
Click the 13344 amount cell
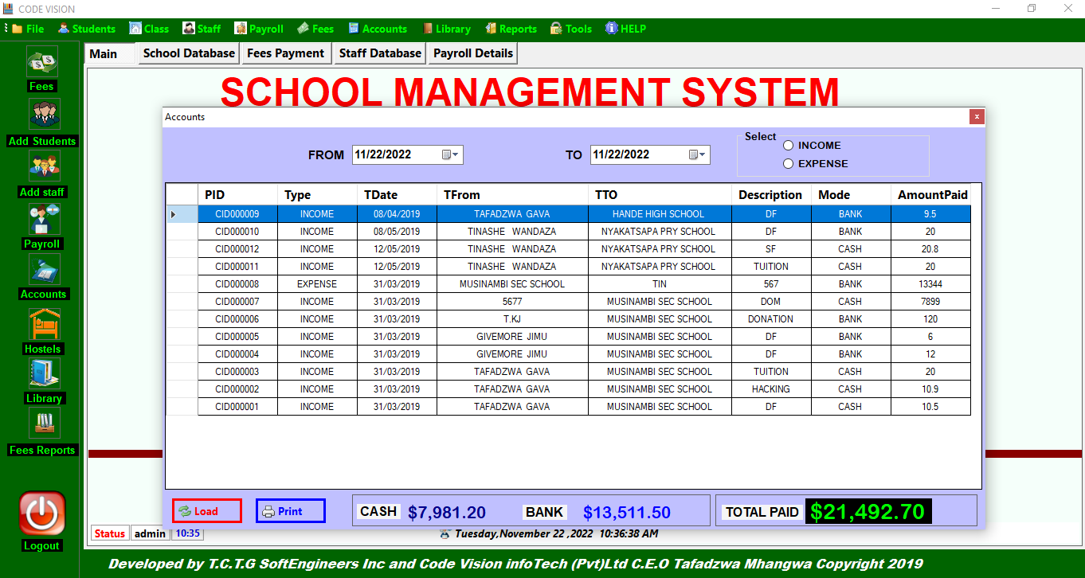tap(930, 284)
